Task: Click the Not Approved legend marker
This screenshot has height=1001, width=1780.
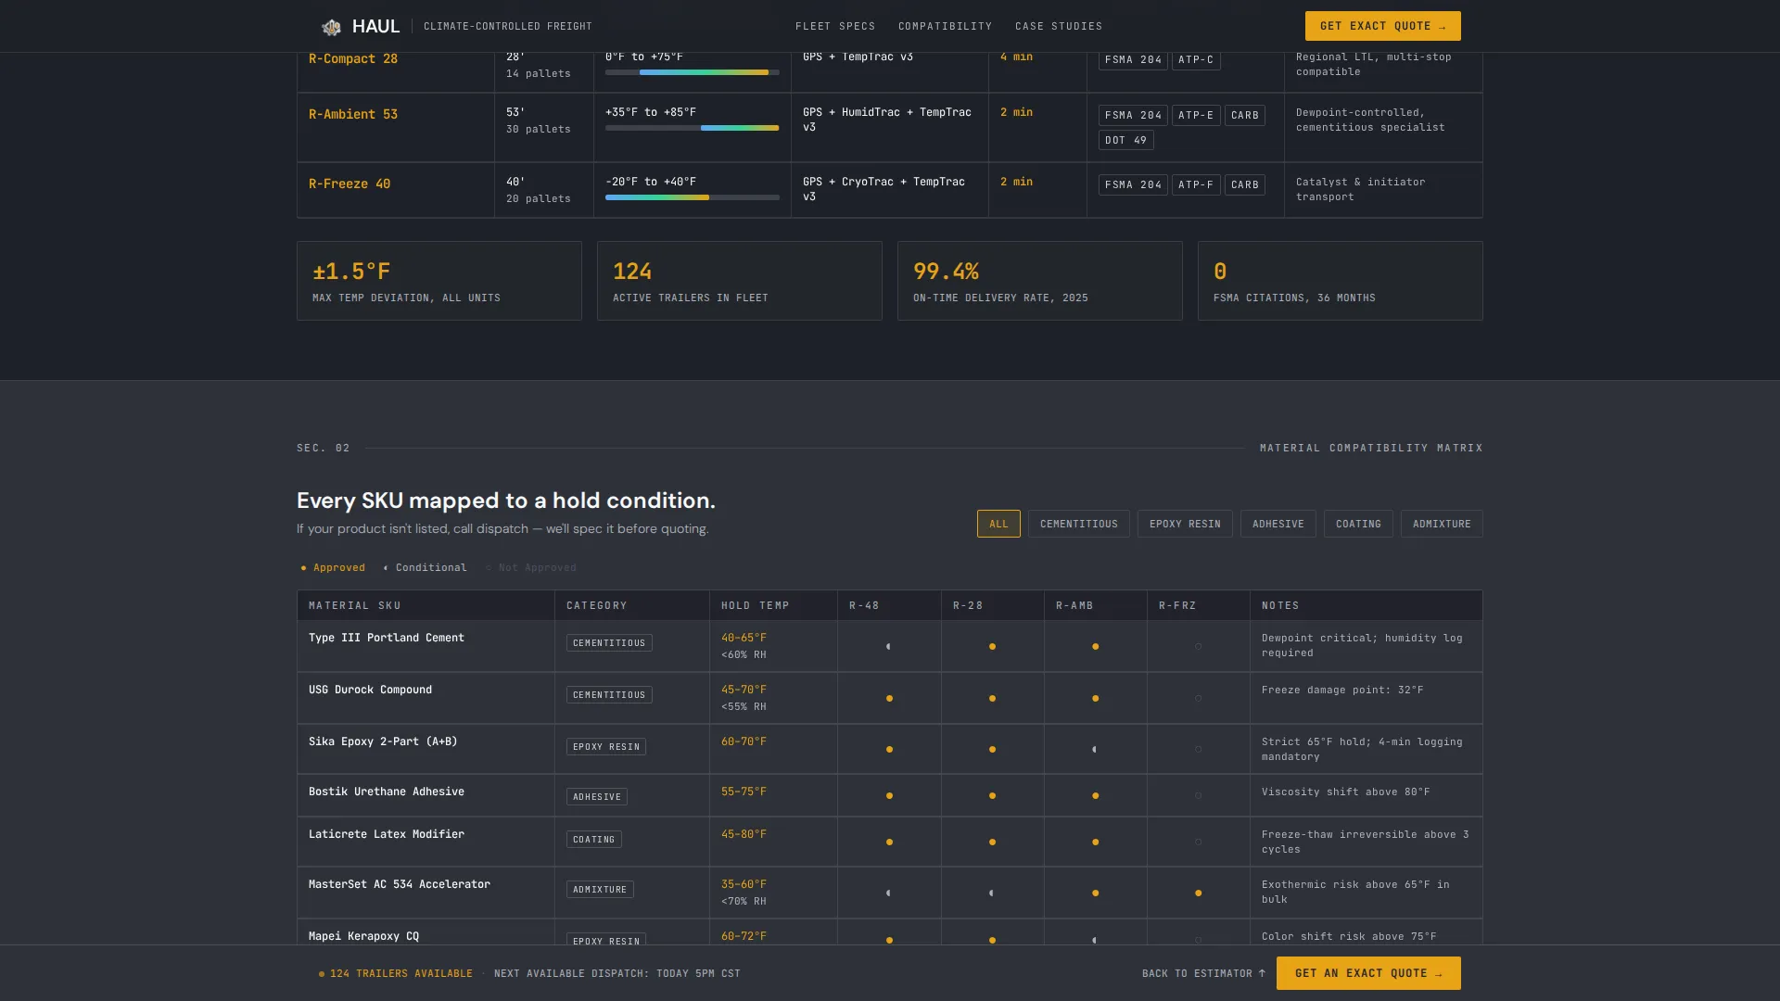Action: (489, 567)
